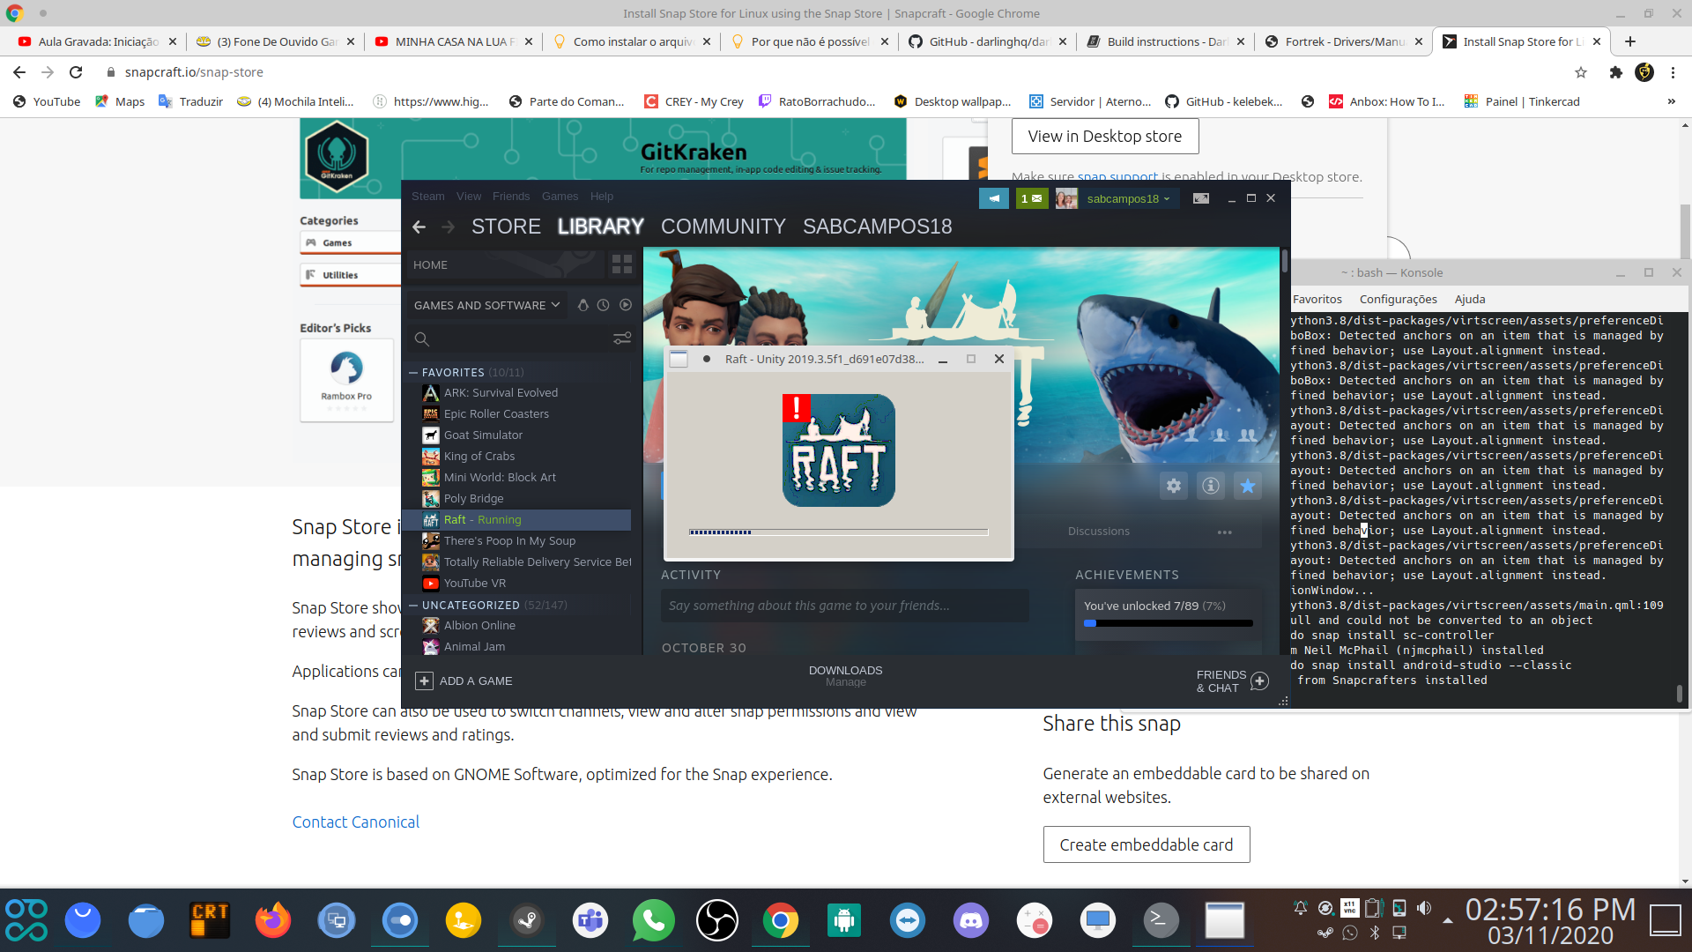Open the Steam menu
Image resolution: width=1692 pixels, height=952 pixels.
(x=427, y=197)
